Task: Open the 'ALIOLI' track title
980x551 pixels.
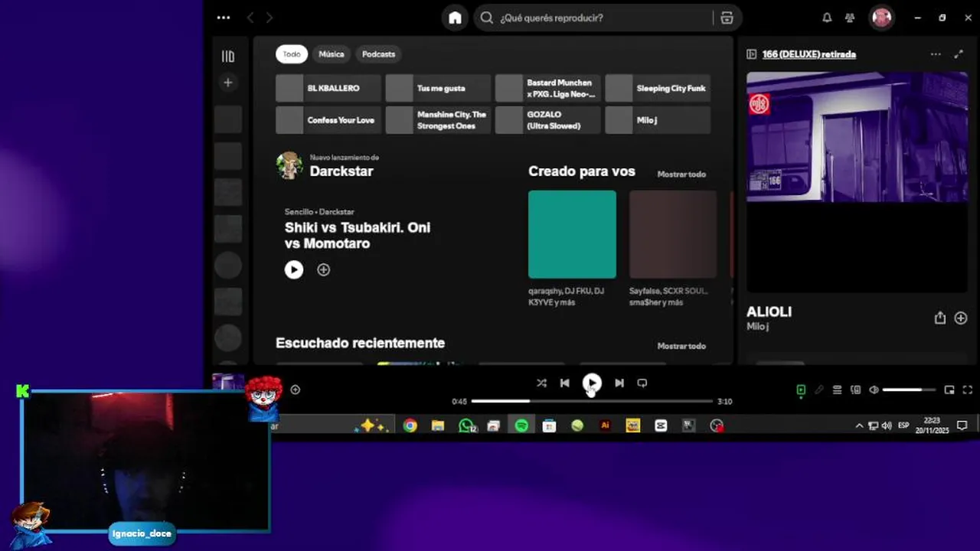Action: 769,312
